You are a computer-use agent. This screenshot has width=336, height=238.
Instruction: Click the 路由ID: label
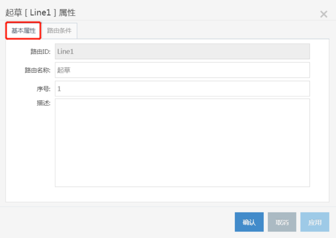pyautogui.click(x=40, y=52)
